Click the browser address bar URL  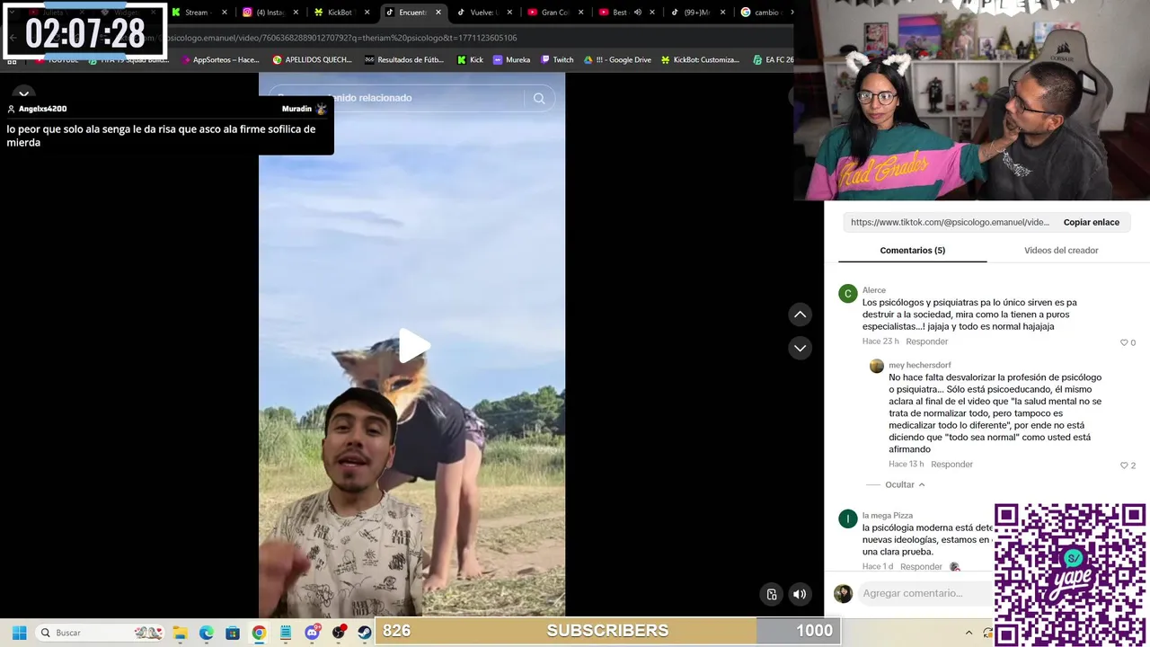tap(341, 38)
